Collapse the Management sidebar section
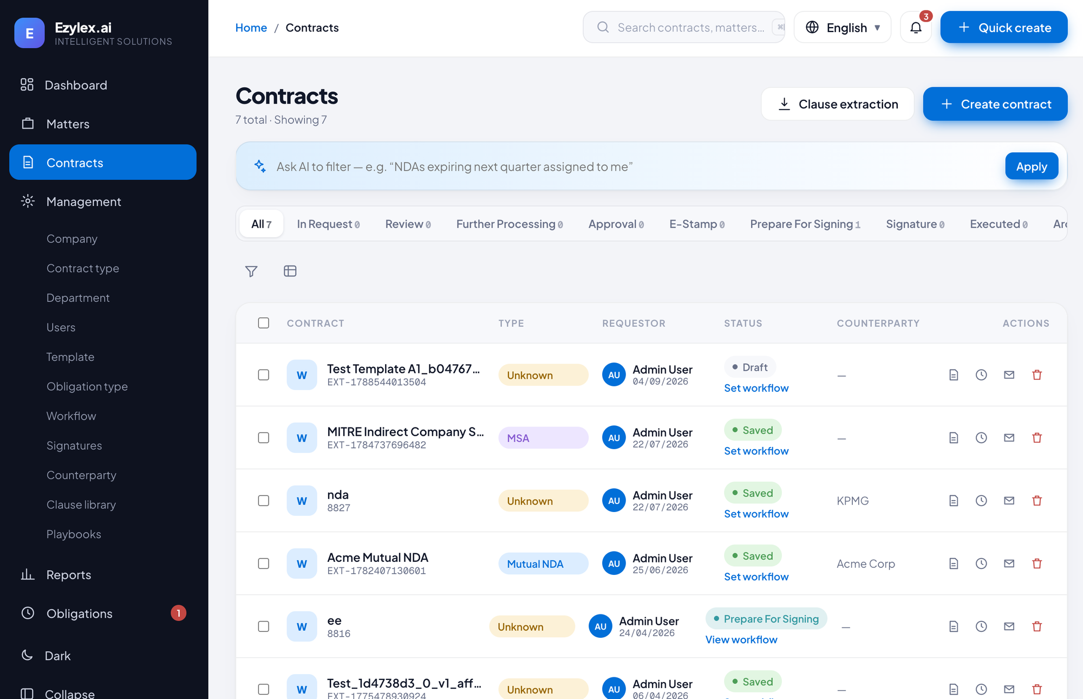 [x=103, y=202]
